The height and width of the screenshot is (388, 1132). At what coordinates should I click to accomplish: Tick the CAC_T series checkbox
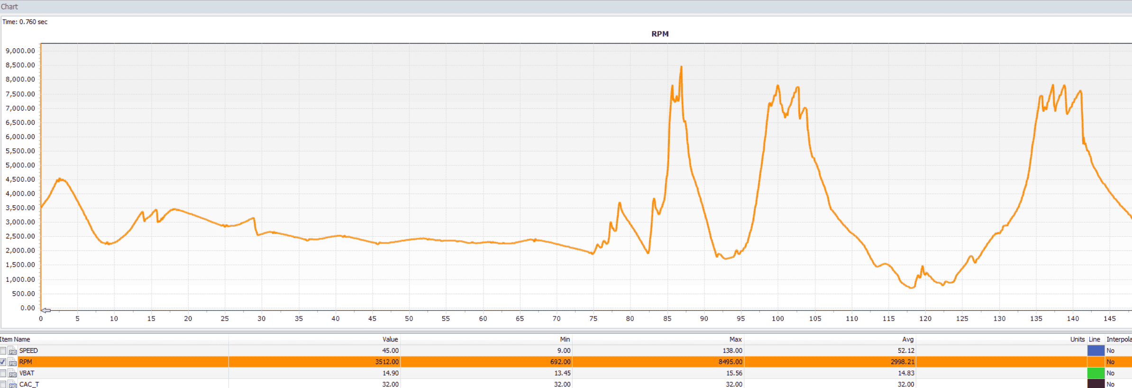(3, 384)
